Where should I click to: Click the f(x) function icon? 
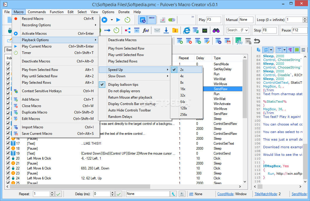[x=146, y=30]
